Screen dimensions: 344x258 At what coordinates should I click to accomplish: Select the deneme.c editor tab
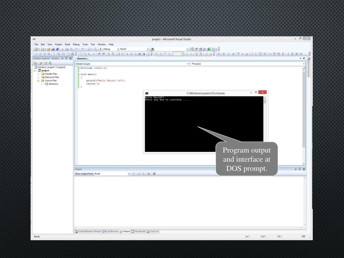point(82,58)
